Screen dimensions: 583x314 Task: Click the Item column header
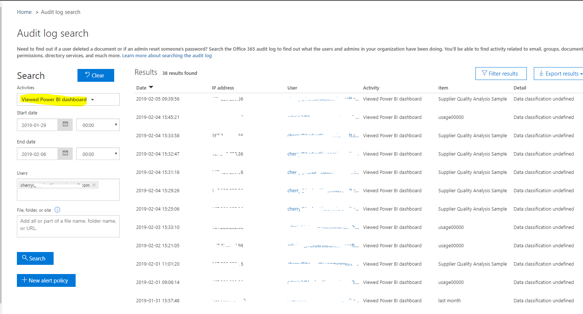443,88
